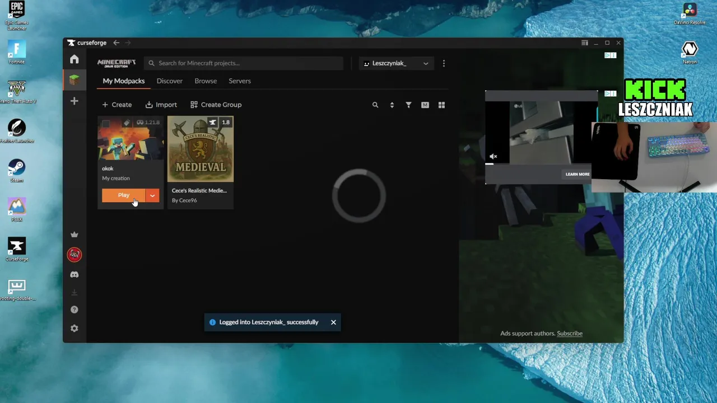Click the CurseForge logo in the title bar
The image size is (717, 403).
87,43
